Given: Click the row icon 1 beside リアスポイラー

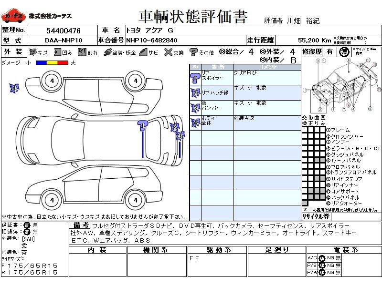Looking at the screenshot, I should pos(195,78).
